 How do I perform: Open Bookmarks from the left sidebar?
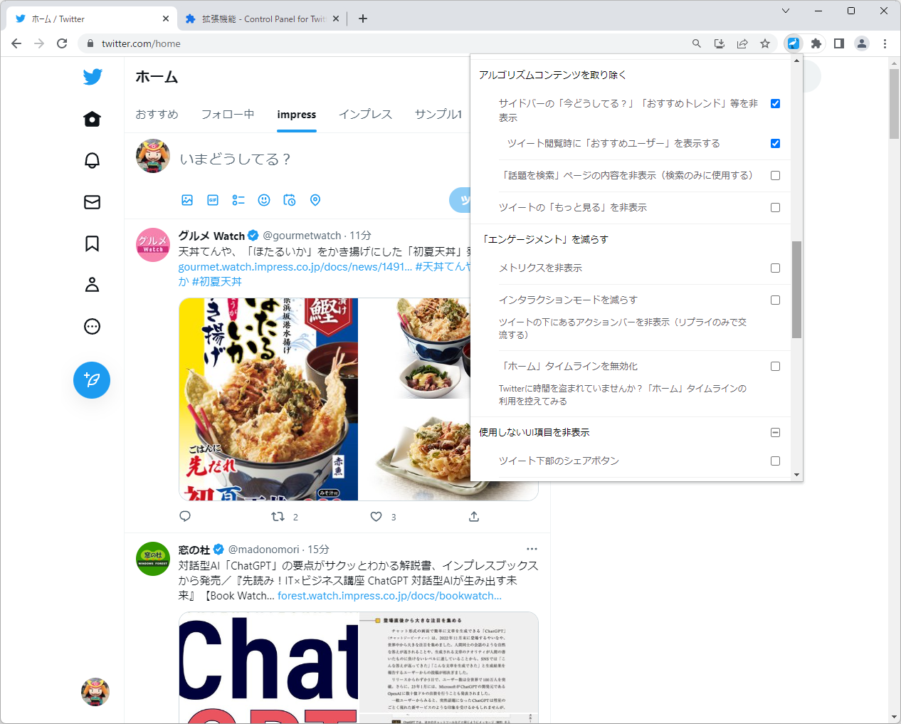(92, 243)
